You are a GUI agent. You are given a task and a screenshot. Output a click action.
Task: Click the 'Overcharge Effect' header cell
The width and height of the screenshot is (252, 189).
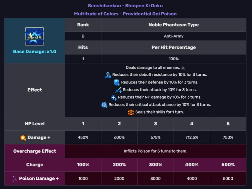[x=35, y=151]
